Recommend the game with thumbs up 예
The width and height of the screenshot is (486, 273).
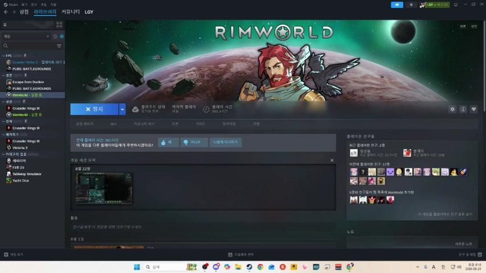[168, 142]
